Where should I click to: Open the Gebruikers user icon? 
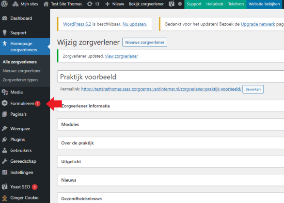click(x=5, y=150)
